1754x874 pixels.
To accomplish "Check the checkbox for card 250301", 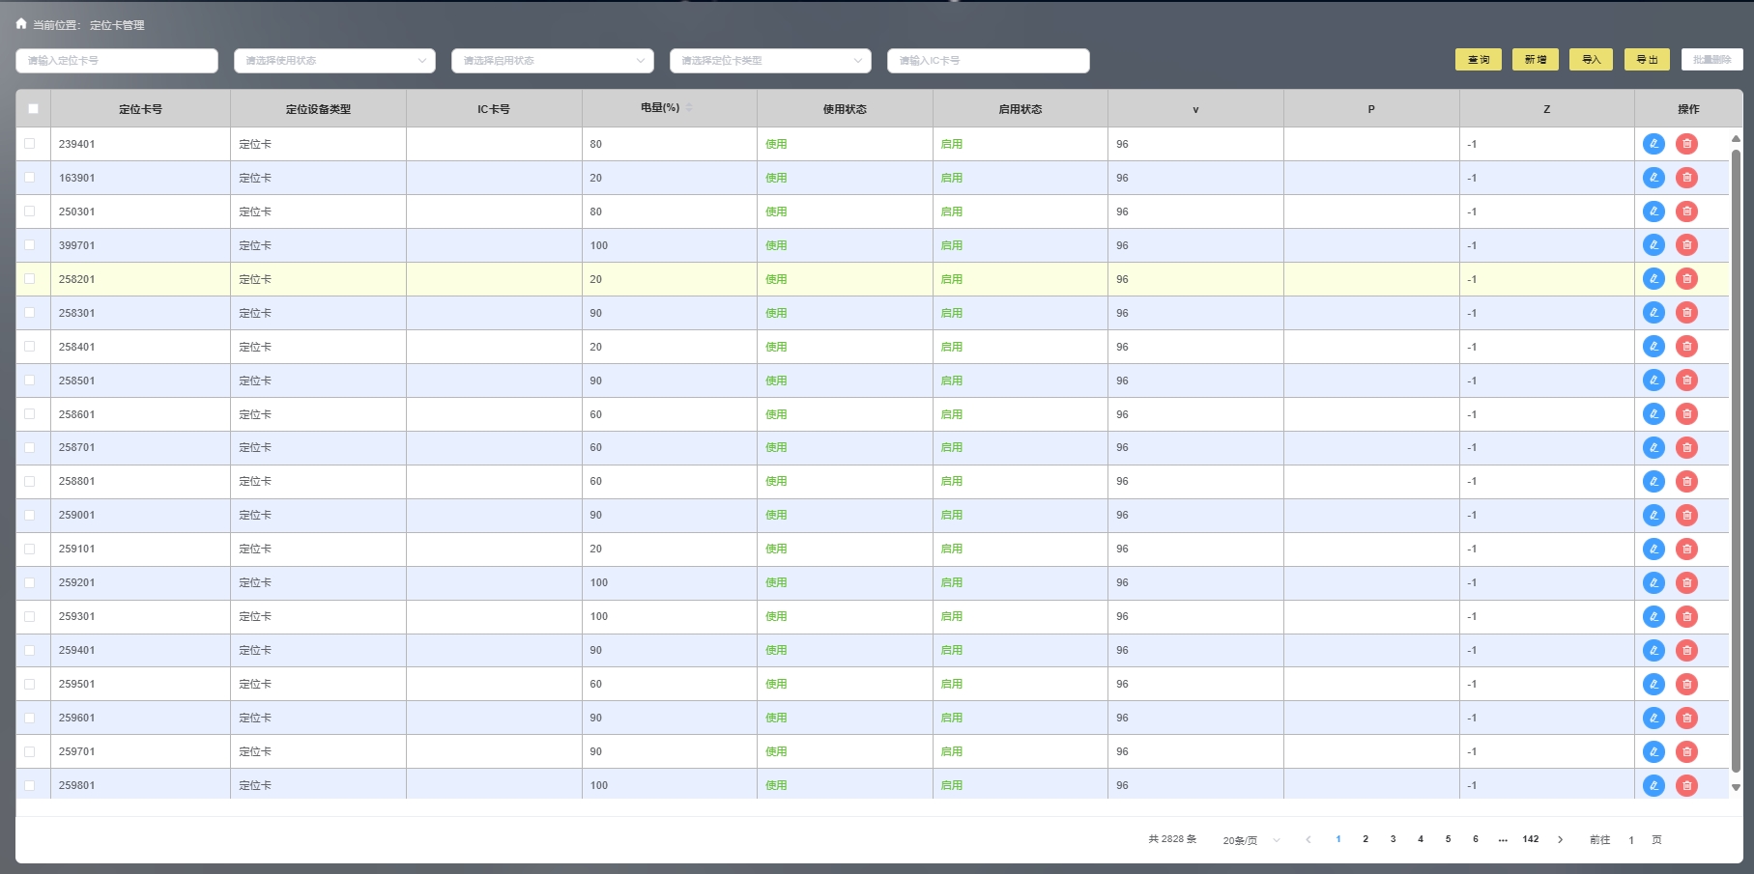I will (x=30, y=211).
